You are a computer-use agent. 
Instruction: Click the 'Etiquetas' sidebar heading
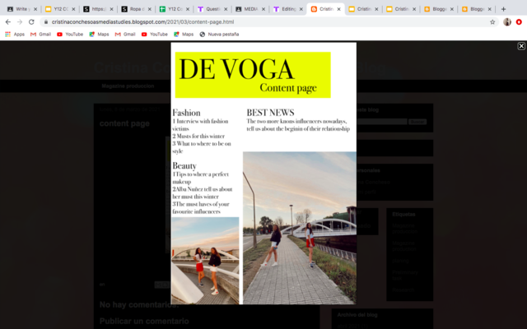403,214
